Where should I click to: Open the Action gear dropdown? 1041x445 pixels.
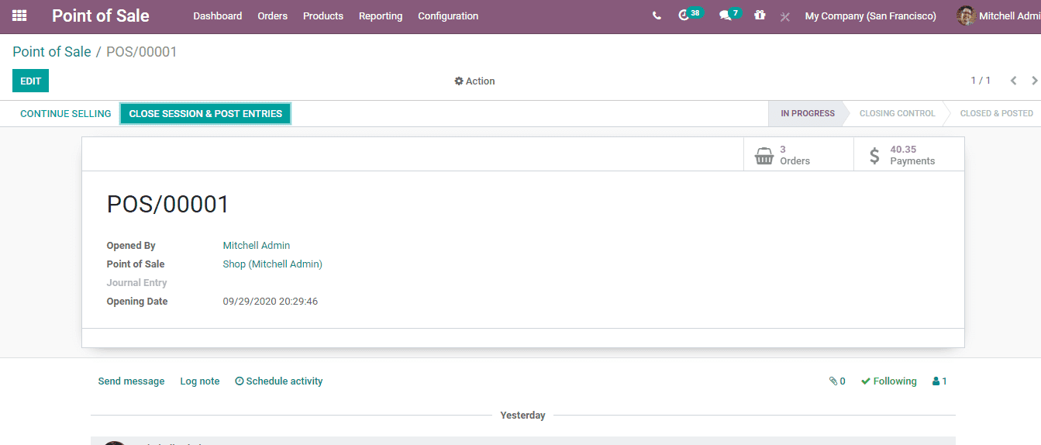(x=474, y=81)
